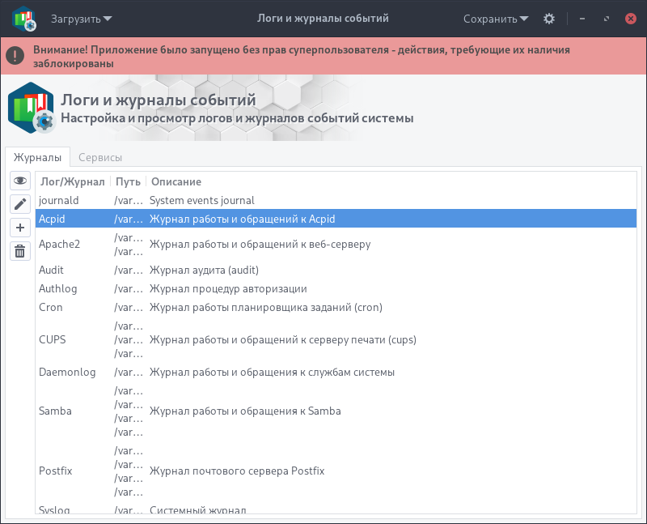Click the application logo in title bar
The height and width of the screenshot is (524, 647).
click(x=24, y=19)
